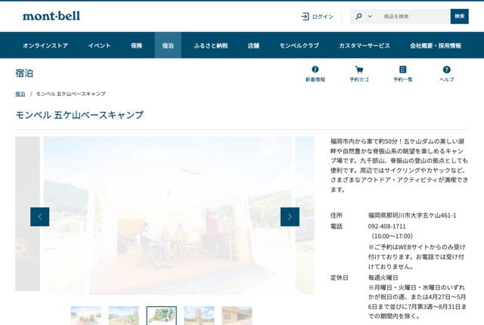Expand the search category dropdown chevron
Screen dimensions: 484x325
[370, 17]
